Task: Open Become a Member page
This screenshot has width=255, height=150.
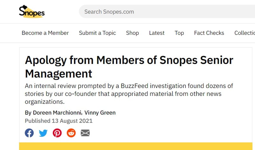Action: tap(45, 33)
